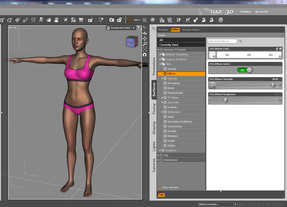Select the Specular tree item
Image resolution: width=287 pixels, height=207 pixels.
(x=173, y=102)
